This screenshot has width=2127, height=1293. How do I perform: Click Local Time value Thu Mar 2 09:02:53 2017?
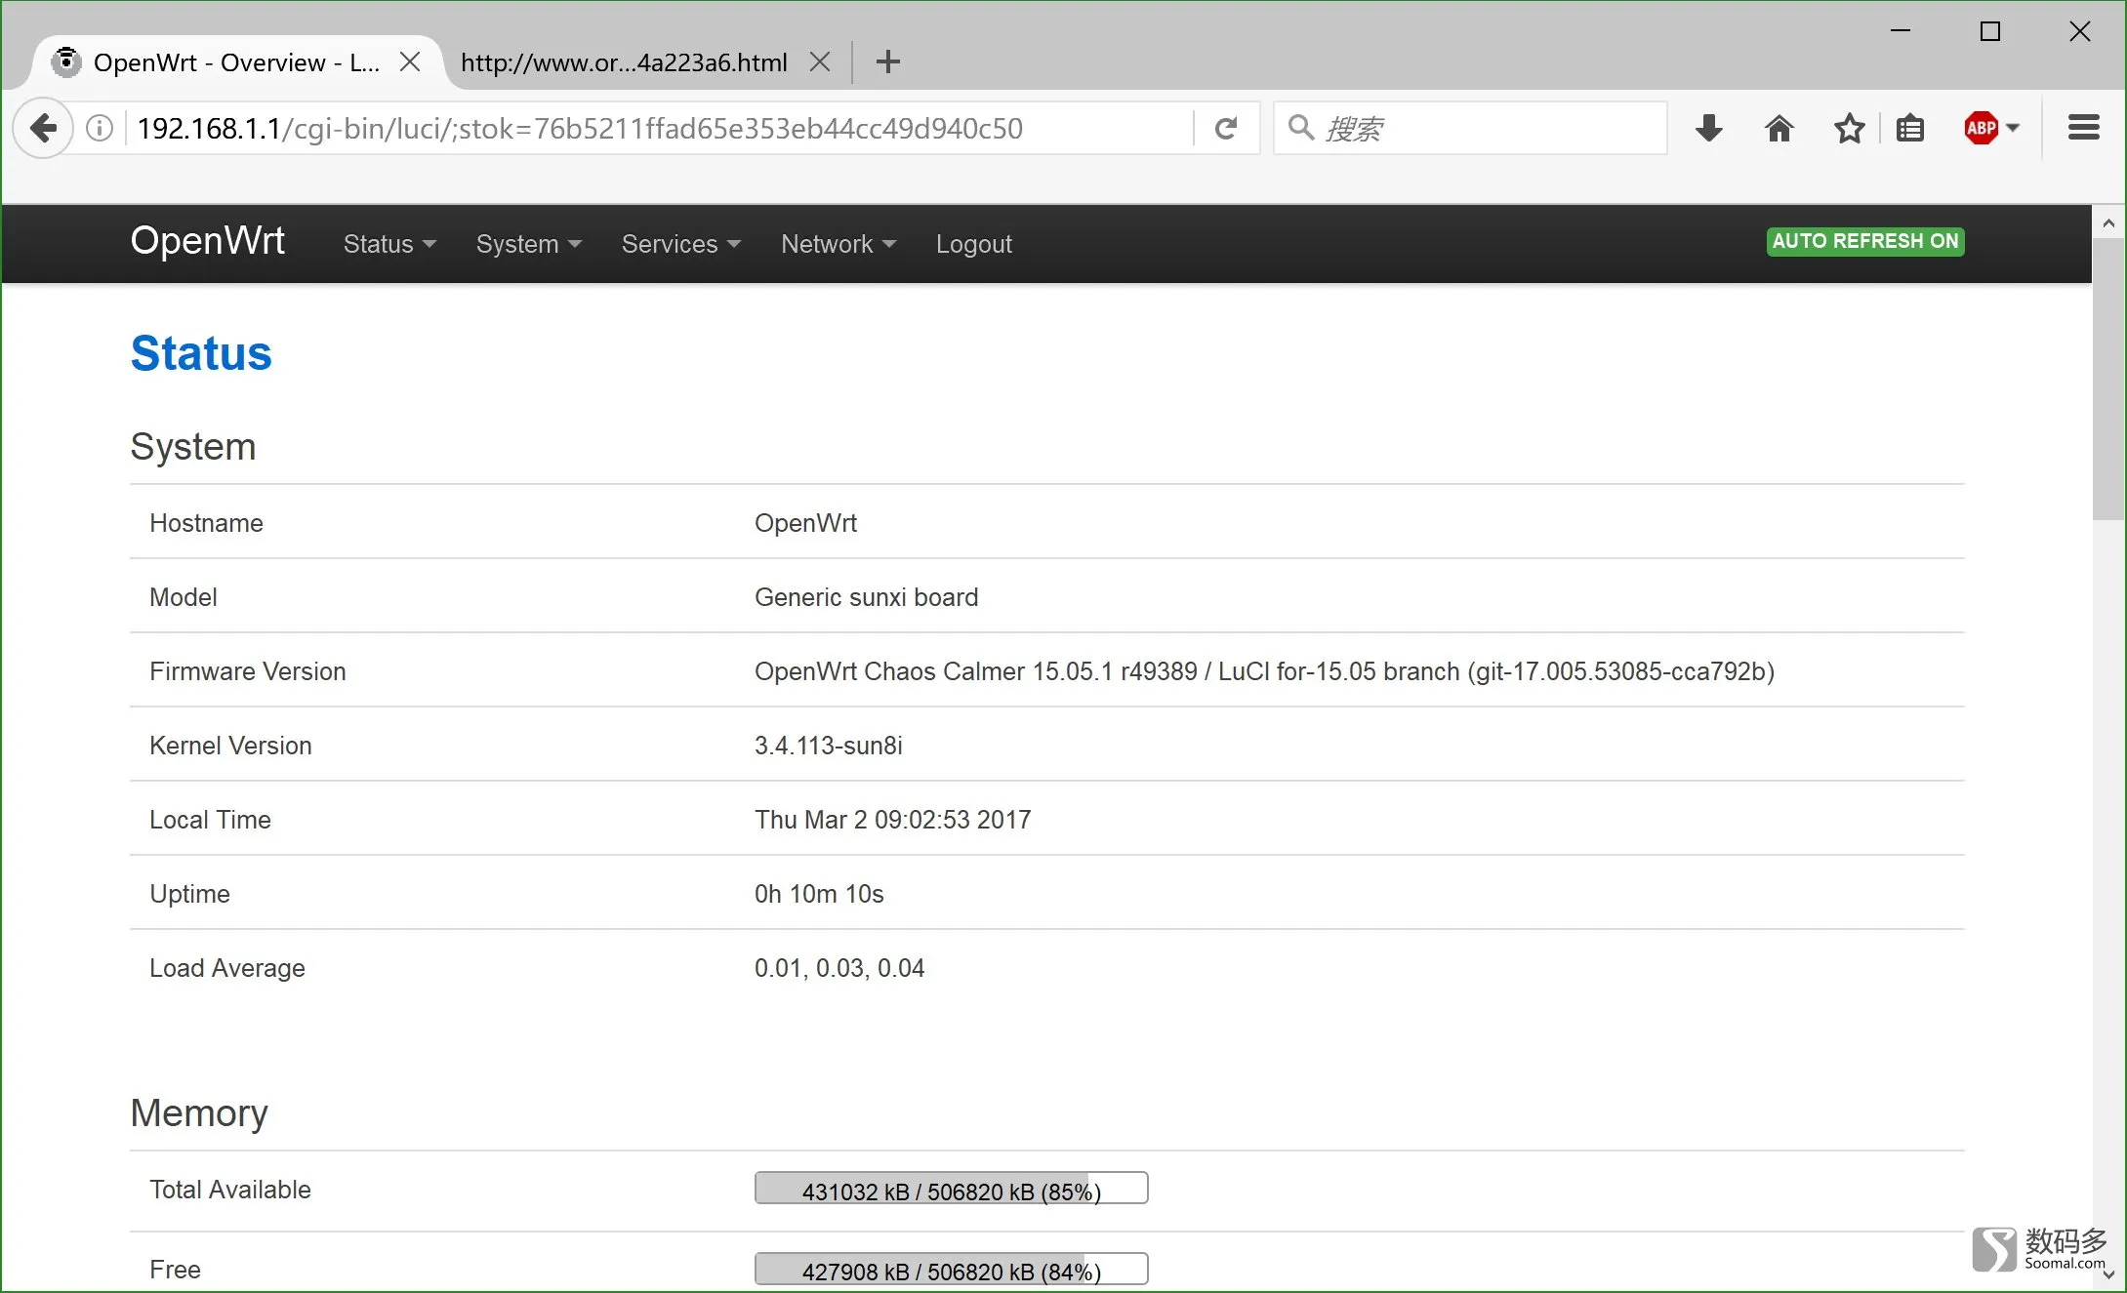892,820
